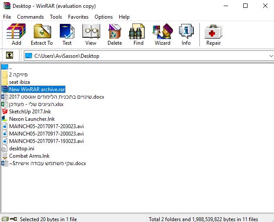Click the Extract To toolbar icon

click(42, 31)
